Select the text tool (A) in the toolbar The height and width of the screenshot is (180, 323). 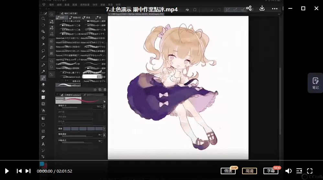[x=43, y=144]
